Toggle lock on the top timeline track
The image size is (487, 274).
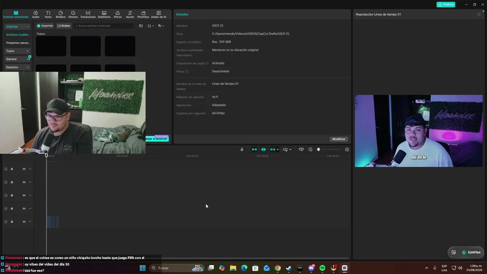pyautogui.click(x=12, y=169)
